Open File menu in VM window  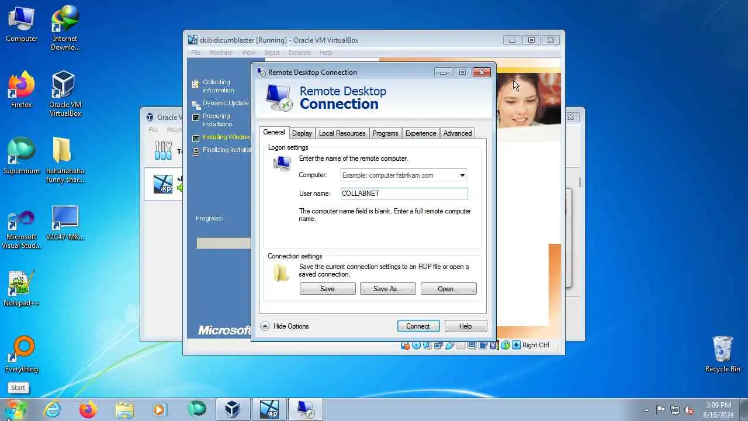tap(196, 53)
